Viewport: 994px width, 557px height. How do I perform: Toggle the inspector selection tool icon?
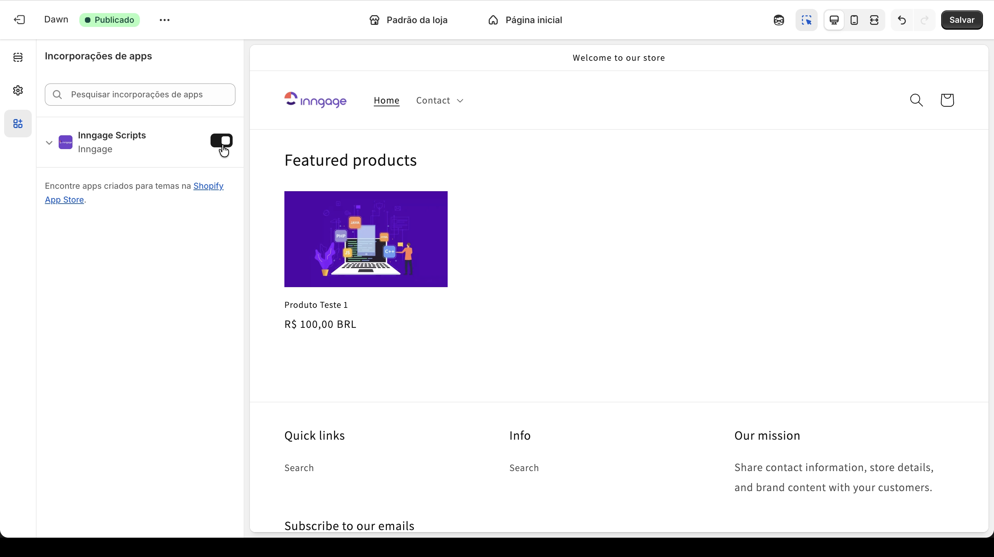[x=807, y=20]
